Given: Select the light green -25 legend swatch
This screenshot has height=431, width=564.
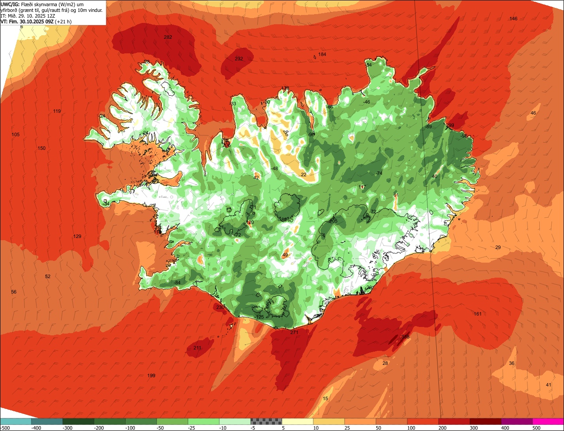Looking at the screenshot, I should click(x=204, y=421).
